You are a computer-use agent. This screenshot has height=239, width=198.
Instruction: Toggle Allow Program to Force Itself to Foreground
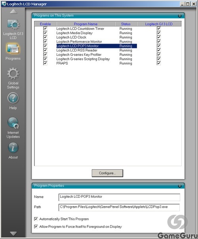tap(36, 227)
